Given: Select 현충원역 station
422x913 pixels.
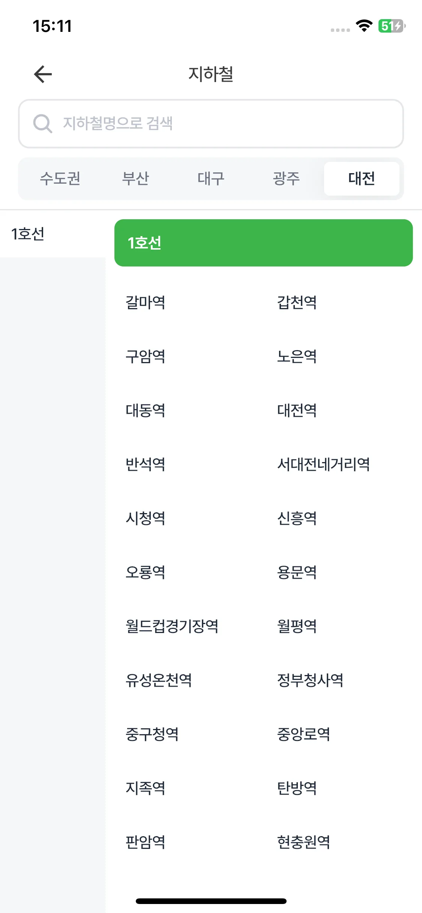Looking at the screenshot, I should click(x=303, y=842).
